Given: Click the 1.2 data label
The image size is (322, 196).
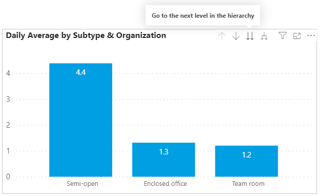Looking at the screenshot, I should (246, 155).
